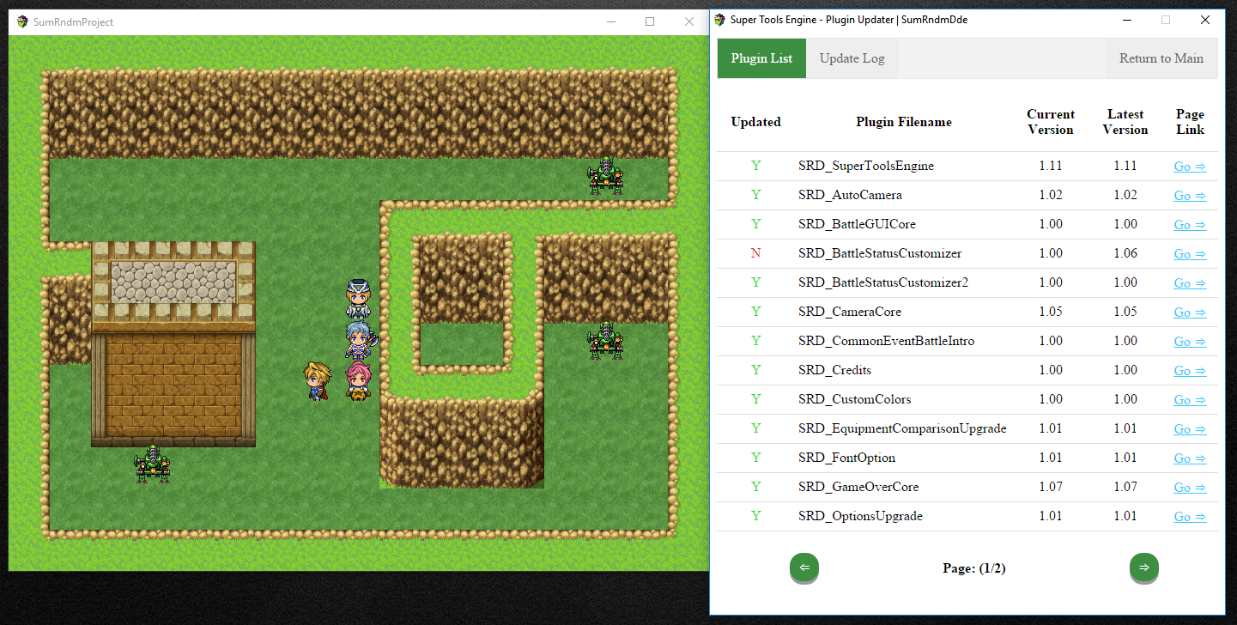Click SRD_OptionsUpgrade filename
Viewport: 1237px width, 625px height.
[860, 516]
